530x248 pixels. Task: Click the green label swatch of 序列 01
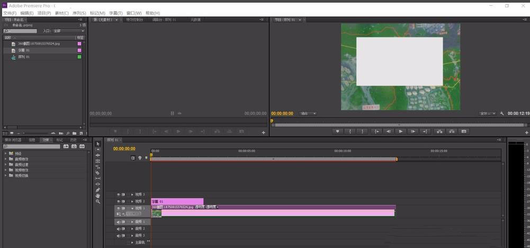coord(79,57)
